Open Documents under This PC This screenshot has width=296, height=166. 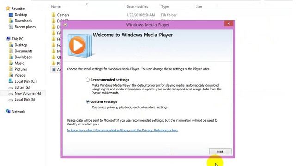coord(24,51)
